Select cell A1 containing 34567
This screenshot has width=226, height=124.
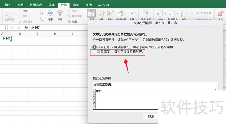6,39
